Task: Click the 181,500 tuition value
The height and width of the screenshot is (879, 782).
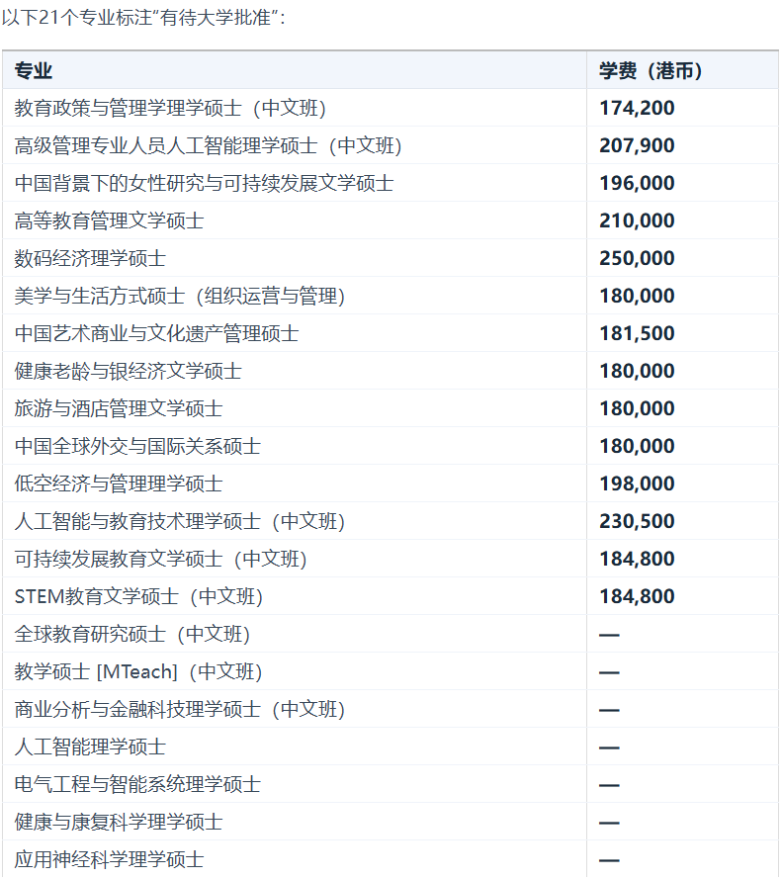Action: coord(637,333)
